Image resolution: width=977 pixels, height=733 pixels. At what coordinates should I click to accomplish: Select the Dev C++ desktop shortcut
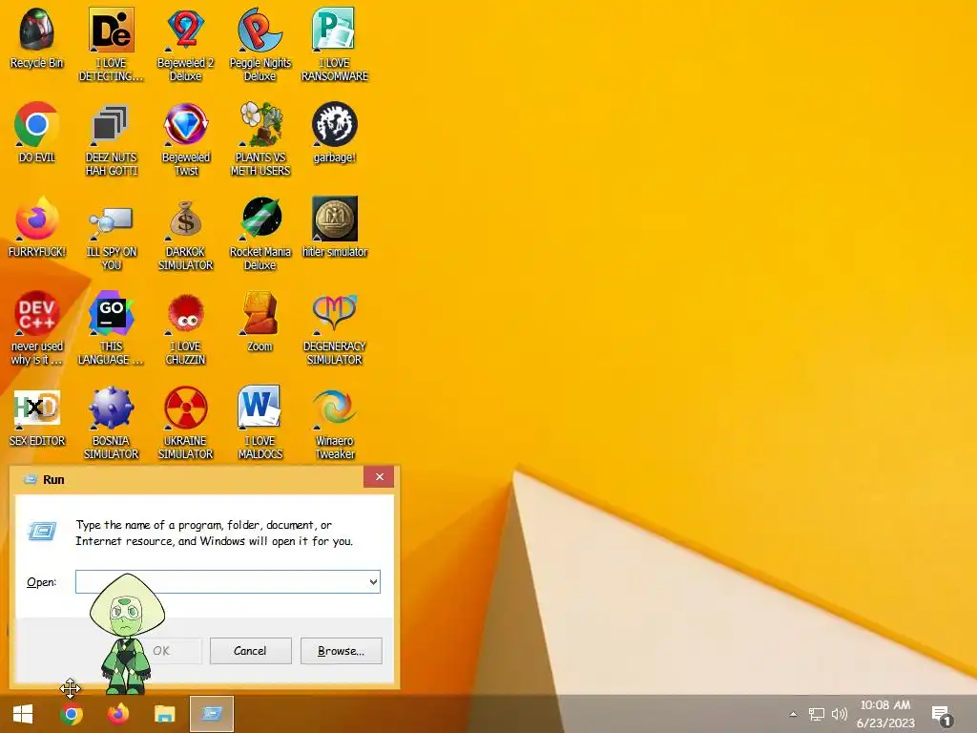point(37,328)
